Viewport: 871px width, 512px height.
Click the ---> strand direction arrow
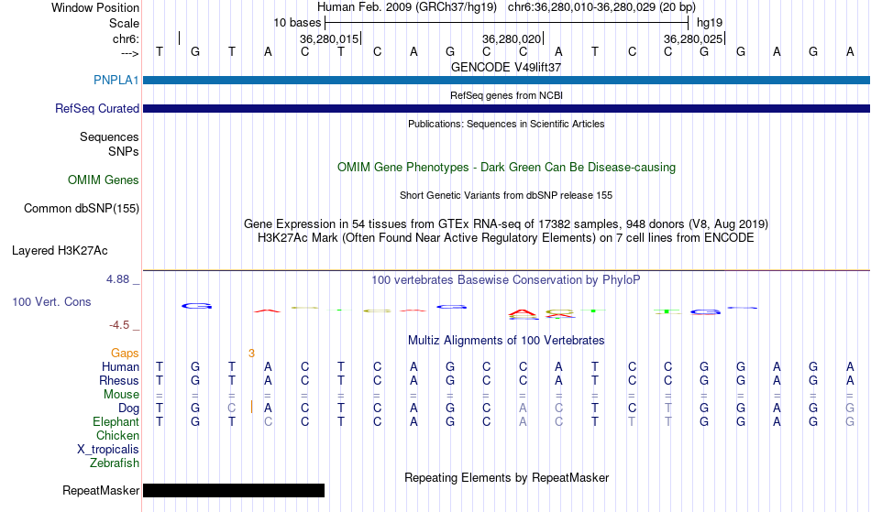(x=130, y=53)
